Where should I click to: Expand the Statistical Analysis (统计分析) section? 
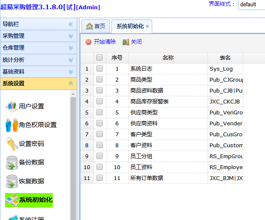[71, 60]
